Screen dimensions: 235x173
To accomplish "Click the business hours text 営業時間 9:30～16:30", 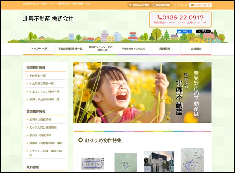I will tap(180, 23).
